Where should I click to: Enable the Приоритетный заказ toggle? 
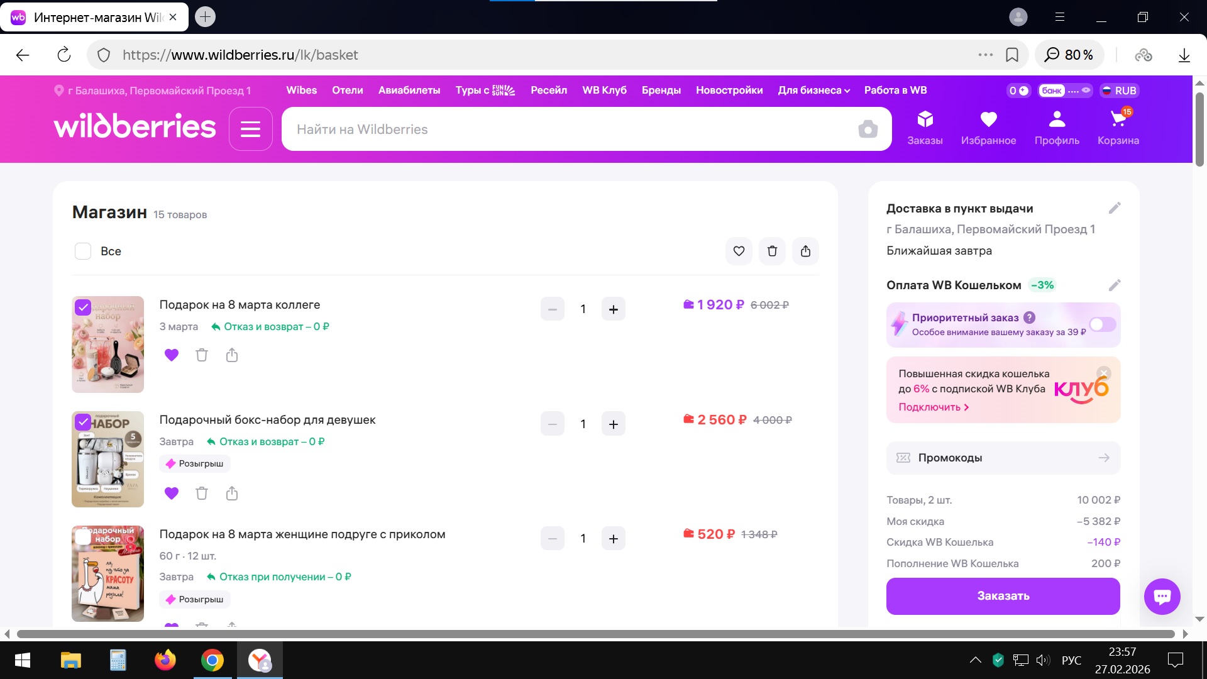point(1102,324)
